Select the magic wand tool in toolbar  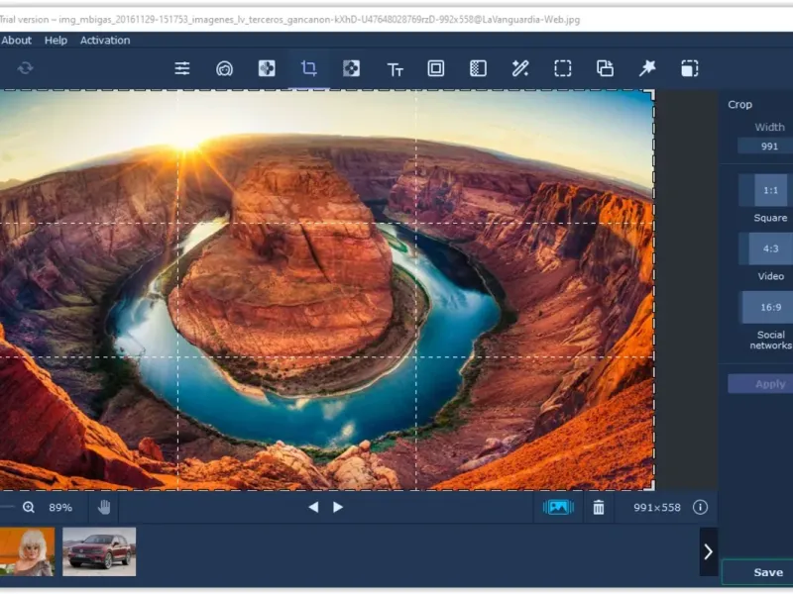coord(520,68)
